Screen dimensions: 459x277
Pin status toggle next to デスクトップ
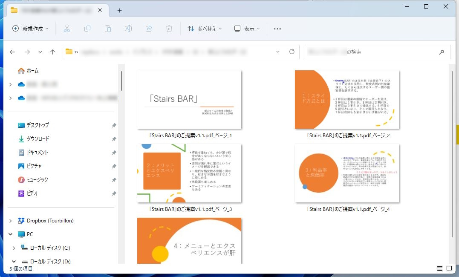tap(114, 125)
